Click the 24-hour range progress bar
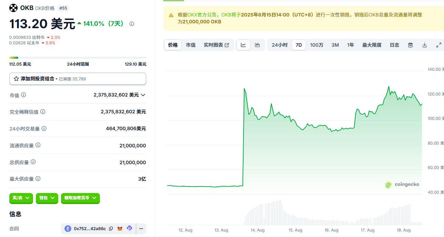The height and width of the screenshot is (237, 444). pos(78,58)
